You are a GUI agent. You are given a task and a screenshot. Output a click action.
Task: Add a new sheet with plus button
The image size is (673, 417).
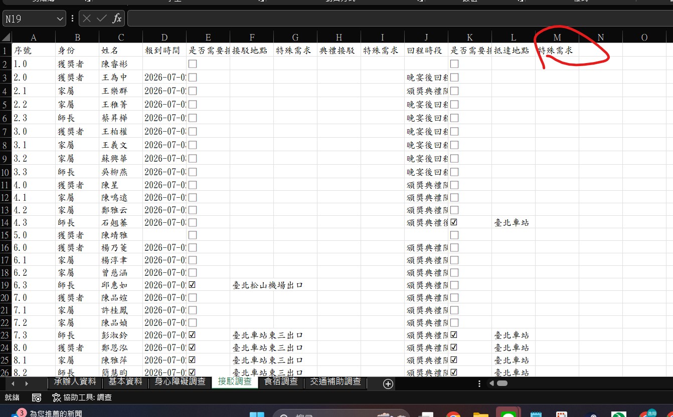tap(388, 384)
